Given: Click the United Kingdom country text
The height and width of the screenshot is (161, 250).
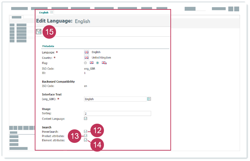Looking at the screenshot, I should coord(101,57).
